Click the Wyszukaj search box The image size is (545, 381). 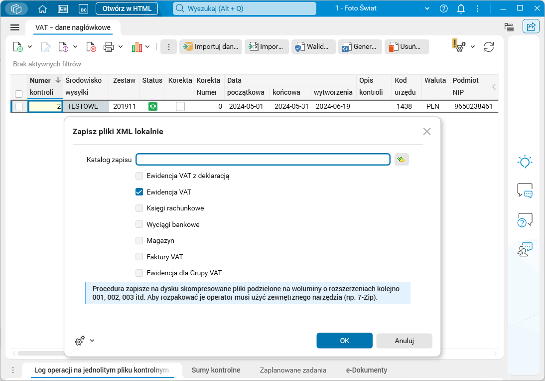point(245,8)
